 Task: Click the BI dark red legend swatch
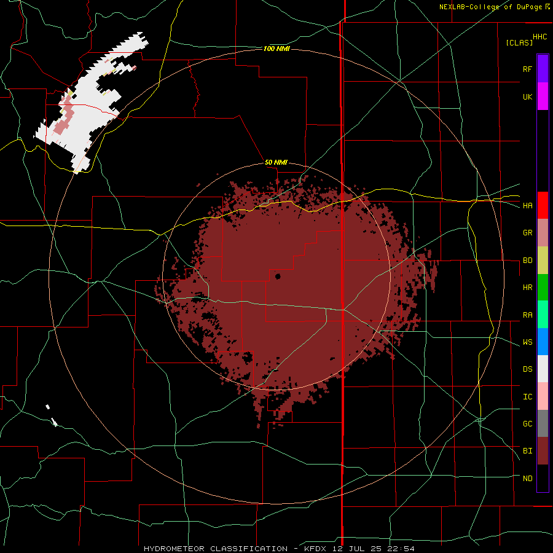pyautogui.click(x=543, y=451)
